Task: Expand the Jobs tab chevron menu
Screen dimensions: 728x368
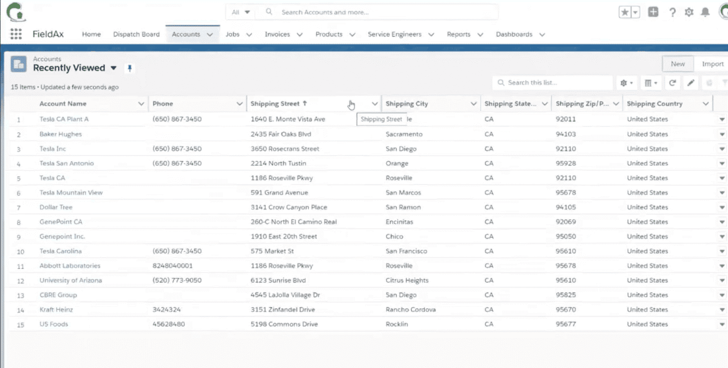Action: click(249, 35)
